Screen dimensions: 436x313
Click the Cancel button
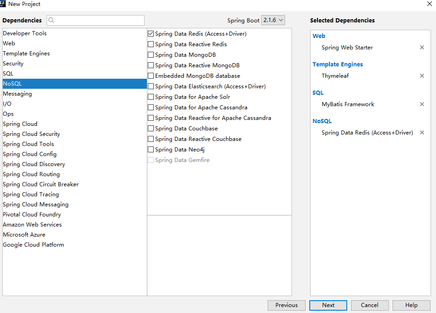(x=370, y=305)
